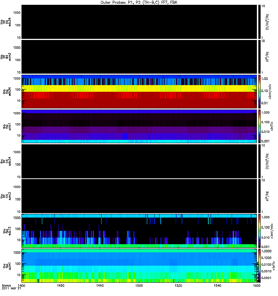The image size is (278, 296).
Task: Click the 1400 time axis label
Action: point(21,285)
